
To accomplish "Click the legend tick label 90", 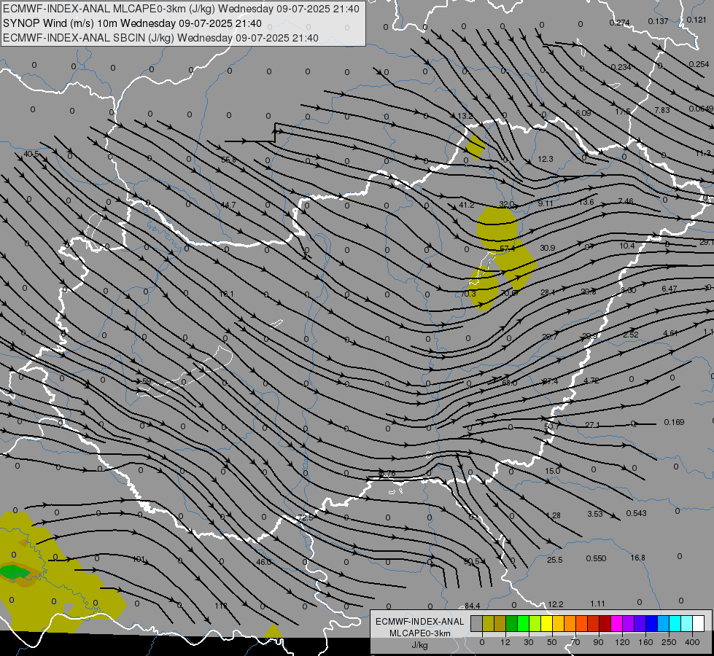I will point(599,642).
